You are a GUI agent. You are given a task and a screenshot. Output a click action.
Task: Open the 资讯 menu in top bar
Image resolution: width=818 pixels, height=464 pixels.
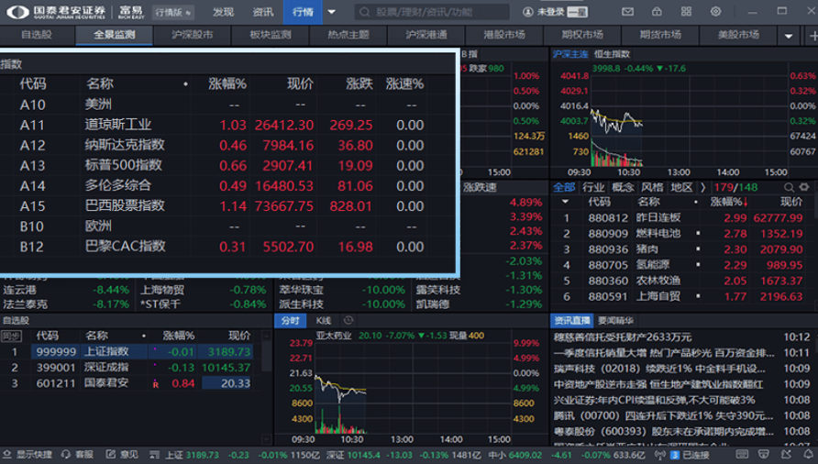pos(263,13)
